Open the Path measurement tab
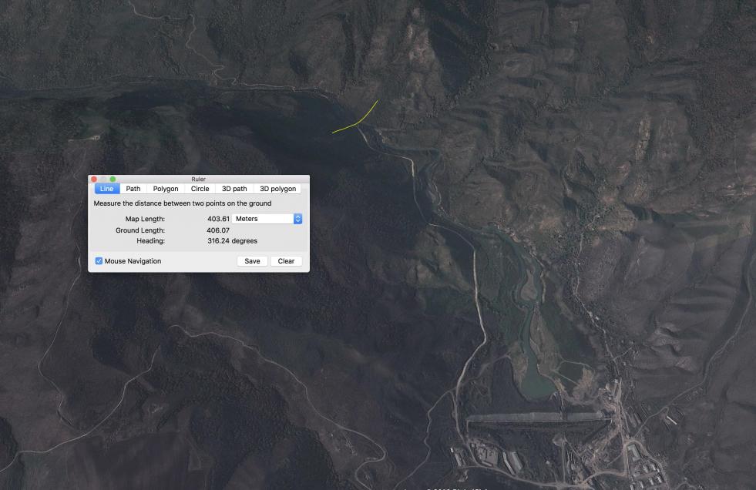 pos(133,189)
